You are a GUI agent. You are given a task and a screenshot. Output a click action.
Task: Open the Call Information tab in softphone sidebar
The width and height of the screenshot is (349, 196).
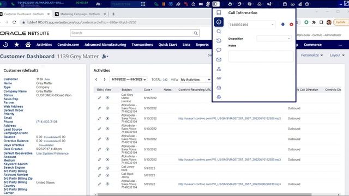tap(219, 22)
